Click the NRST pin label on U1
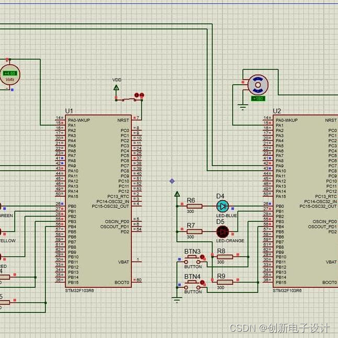This screenshot has height=338, width=338. tap(123, 120)
